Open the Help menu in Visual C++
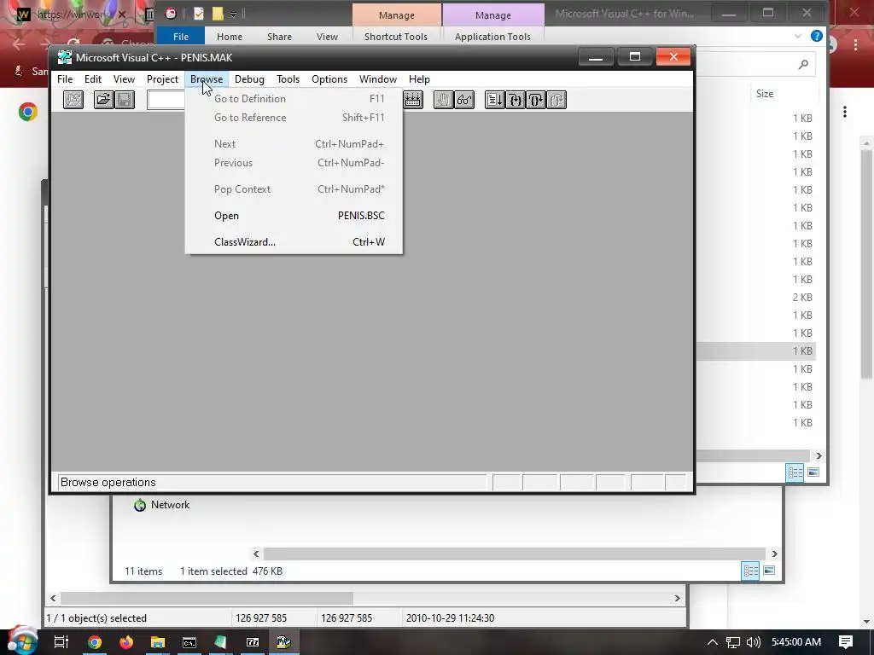874x655 pixels. pos(419,79)
